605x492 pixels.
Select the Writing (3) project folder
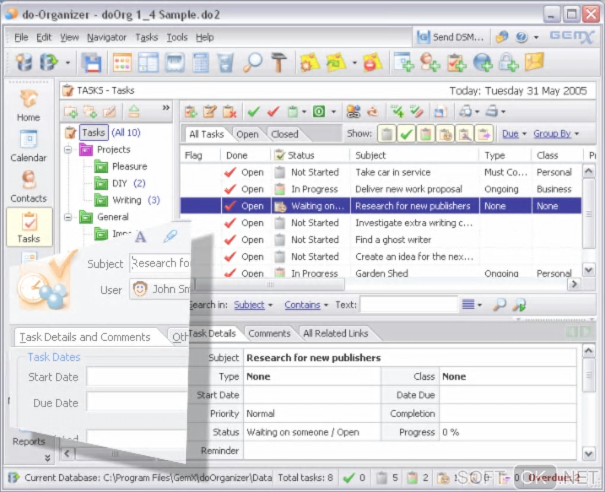point(128,200)
